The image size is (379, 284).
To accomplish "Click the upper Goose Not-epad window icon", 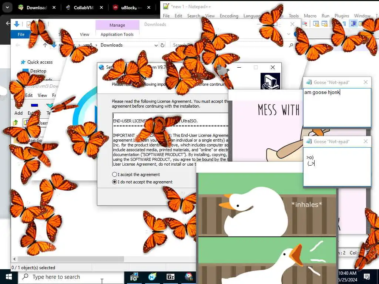I will (309, 82).
